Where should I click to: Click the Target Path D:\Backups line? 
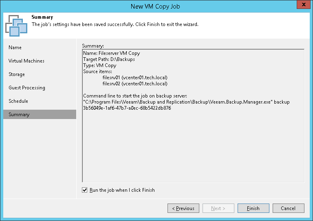[109, 59]
